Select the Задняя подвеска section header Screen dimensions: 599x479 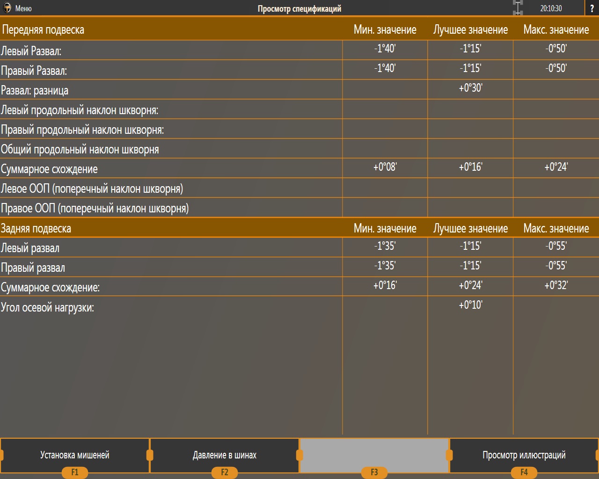click(x=36, y=229)
